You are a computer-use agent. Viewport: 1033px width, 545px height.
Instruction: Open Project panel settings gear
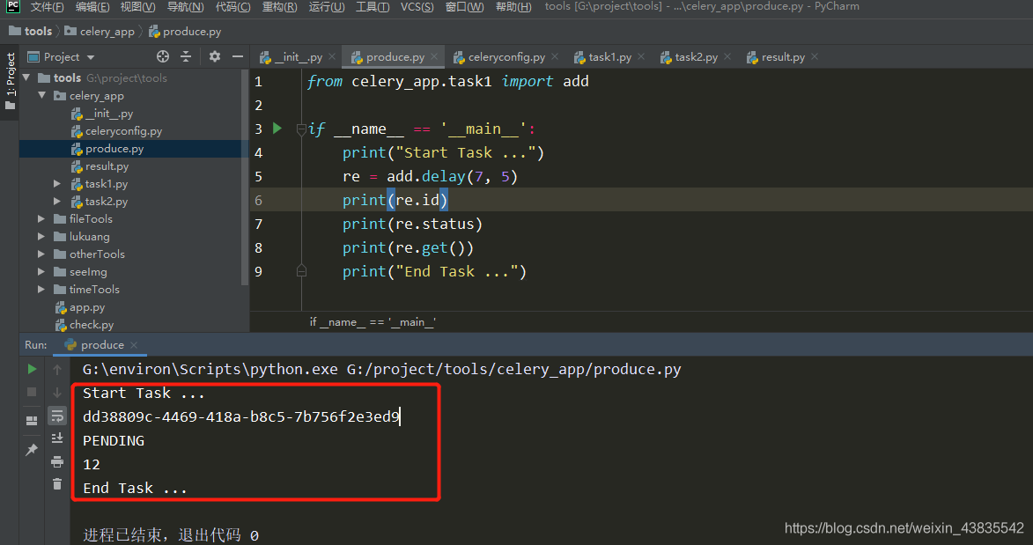click(215, 56)
